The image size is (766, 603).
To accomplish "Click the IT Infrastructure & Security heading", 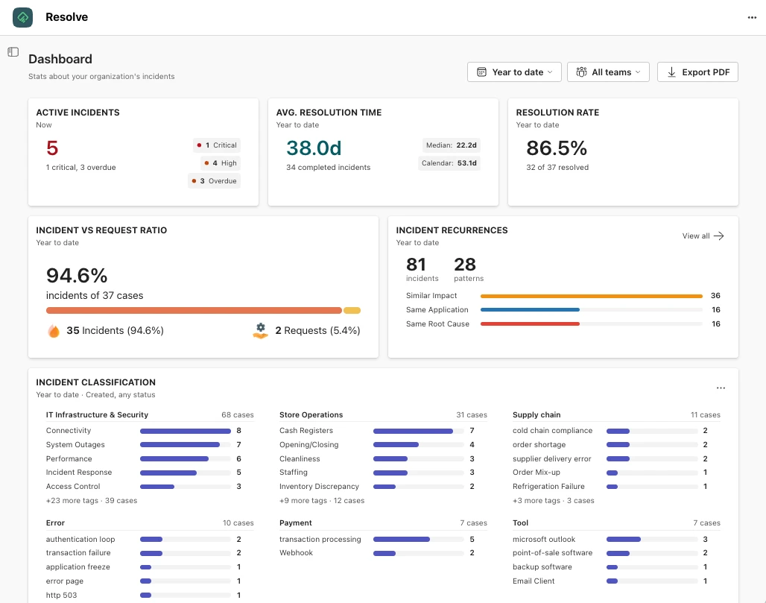I will [97, 415].
